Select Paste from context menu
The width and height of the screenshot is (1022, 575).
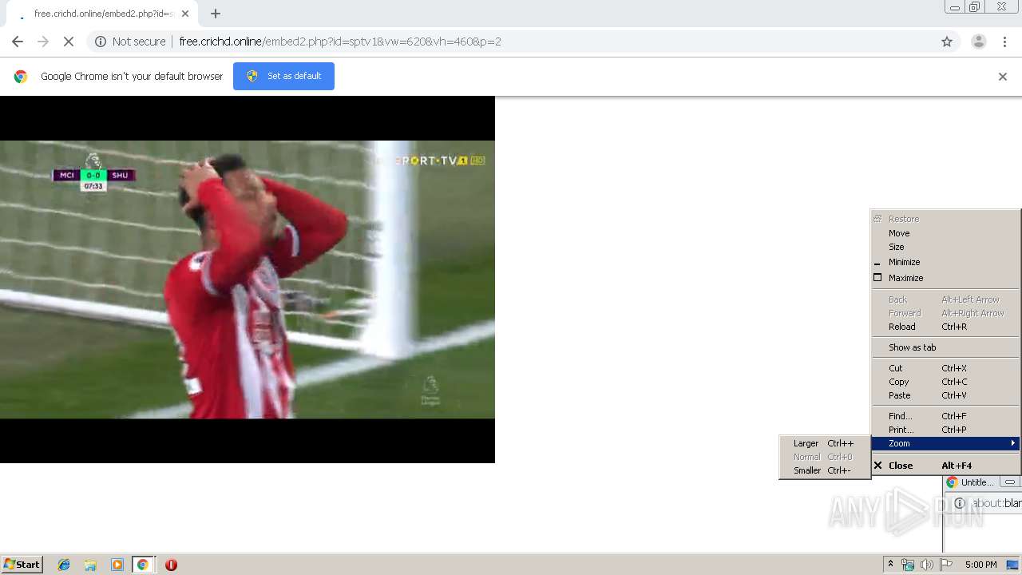tap(945, 395)
